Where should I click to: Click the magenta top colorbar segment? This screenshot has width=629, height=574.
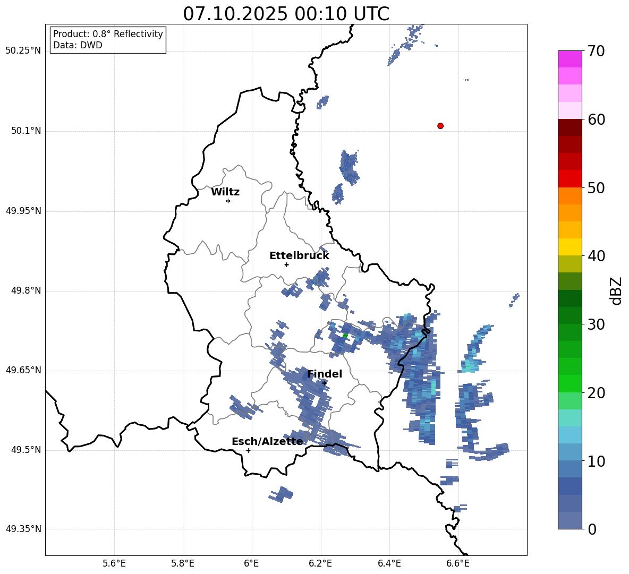[x=569, y=59]
